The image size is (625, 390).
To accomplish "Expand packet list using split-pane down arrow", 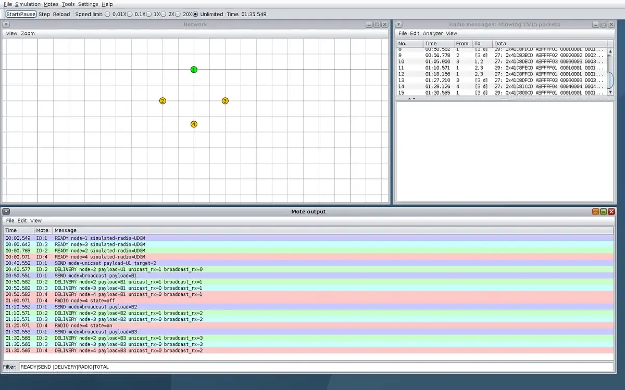I will click(x=414, y=98).
